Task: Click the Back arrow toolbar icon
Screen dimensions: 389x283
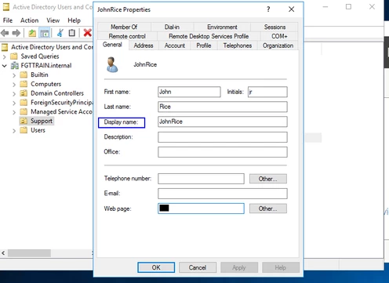Action: [x=5, y=33]
